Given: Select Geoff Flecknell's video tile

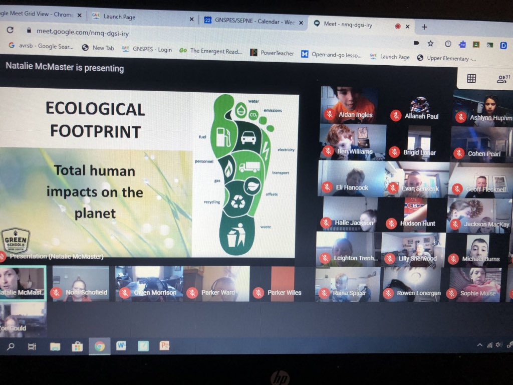Looking at the screenshot, I should [x=480, y=179].
